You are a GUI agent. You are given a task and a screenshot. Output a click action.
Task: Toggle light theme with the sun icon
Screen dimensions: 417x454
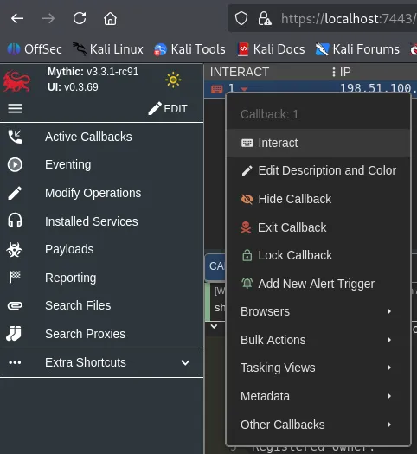[173, 80]
